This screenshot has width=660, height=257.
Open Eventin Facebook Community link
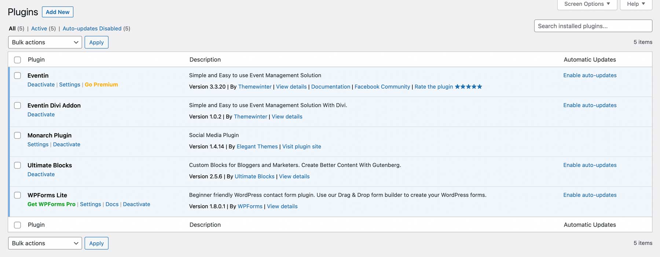382,87
